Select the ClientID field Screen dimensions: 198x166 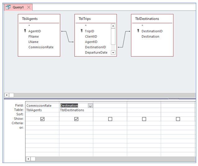point(91,37)
